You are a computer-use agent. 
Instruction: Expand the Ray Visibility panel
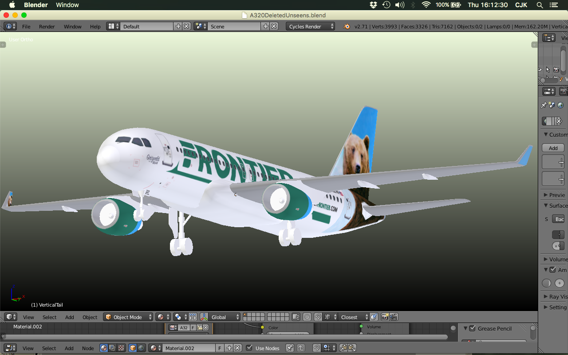tap(546, 296)
